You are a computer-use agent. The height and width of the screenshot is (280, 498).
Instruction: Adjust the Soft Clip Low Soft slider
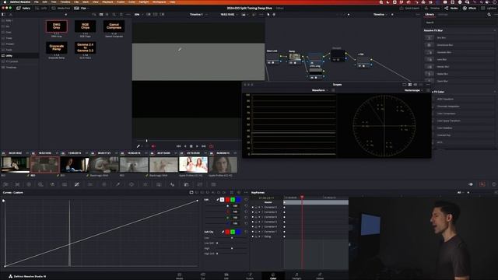click(232, 243)
